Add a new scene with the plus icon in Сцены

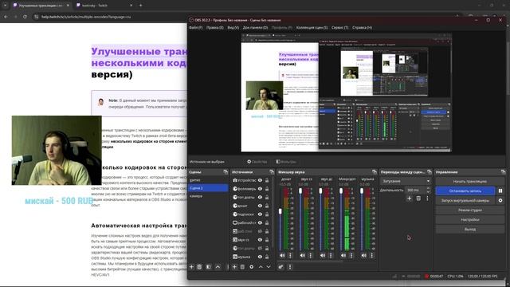[x=191, y=267]
